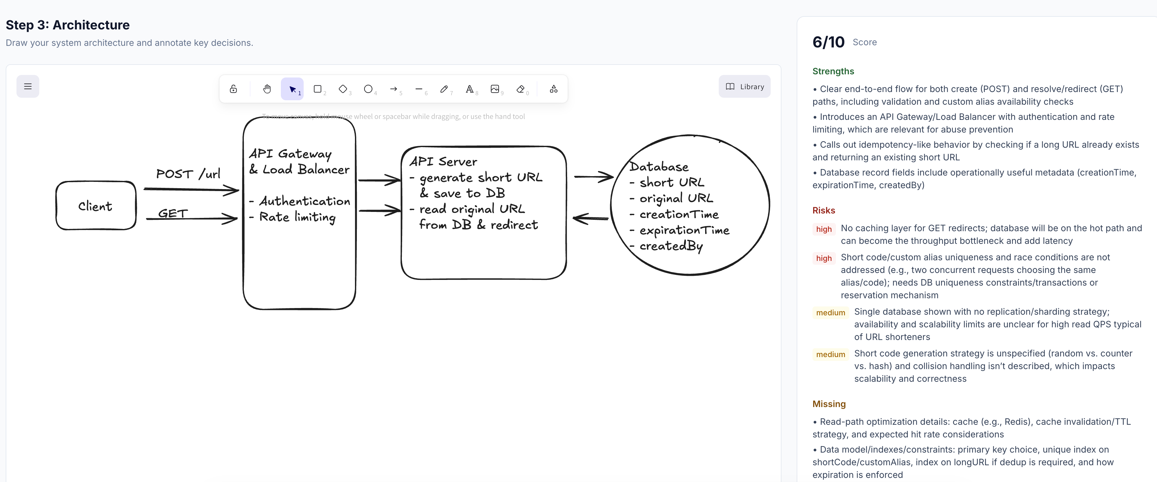Click the 'Risks' heading
The height and width of the screenshot is (482, 1157).
(824, 211)
